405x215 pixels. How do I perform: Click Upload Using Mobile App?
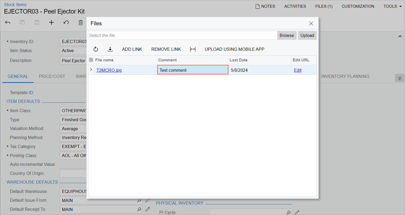tap(234, 49)
